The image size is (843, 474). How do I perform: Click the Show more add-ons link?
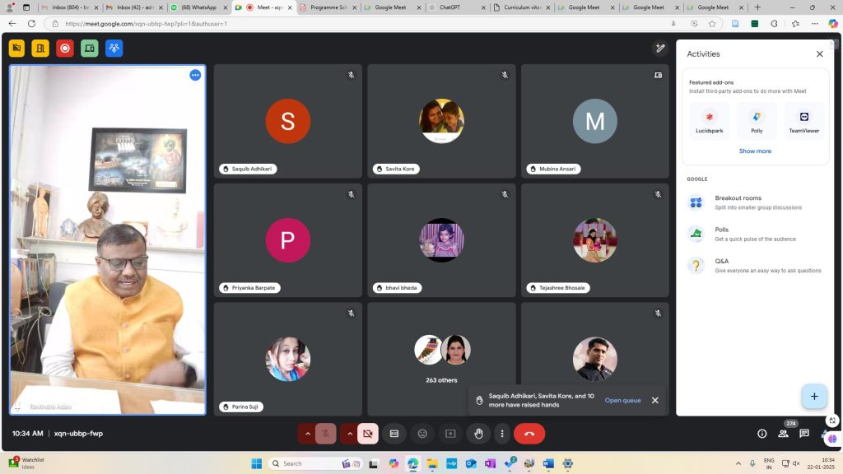(755, 151)
